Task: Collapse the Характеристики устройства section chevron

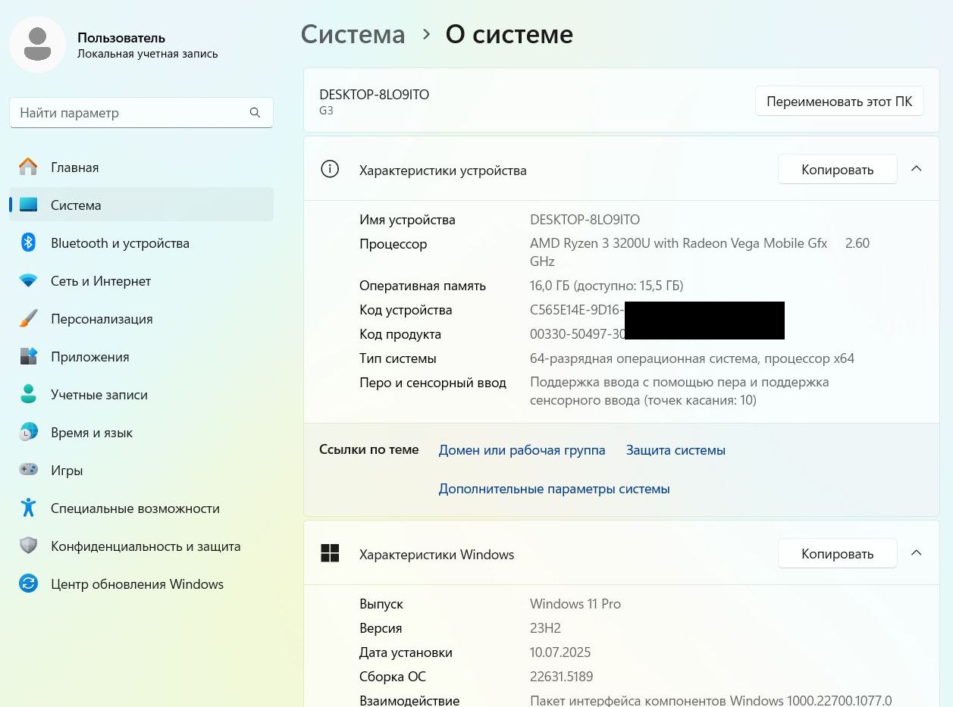Action: coord(916,169)
